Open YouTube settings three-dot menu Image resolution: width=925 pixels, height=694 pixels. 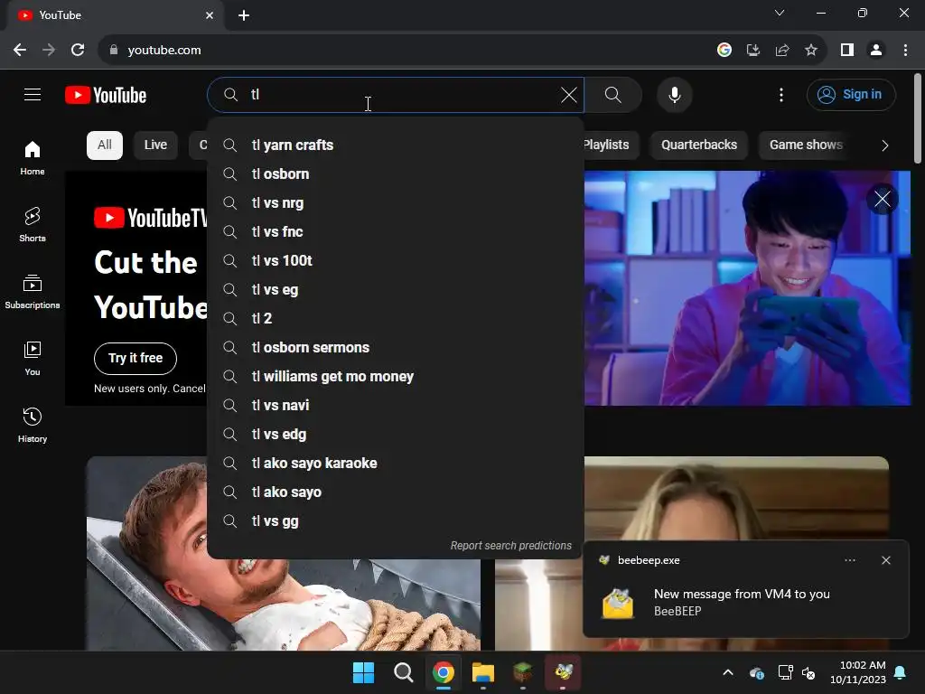(x=781, y=94)
